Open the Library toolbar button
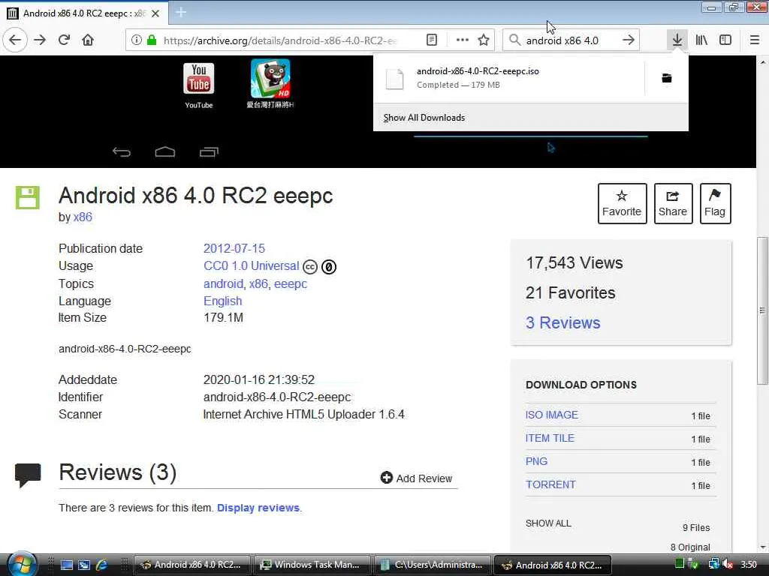 [x=701, y=40]
